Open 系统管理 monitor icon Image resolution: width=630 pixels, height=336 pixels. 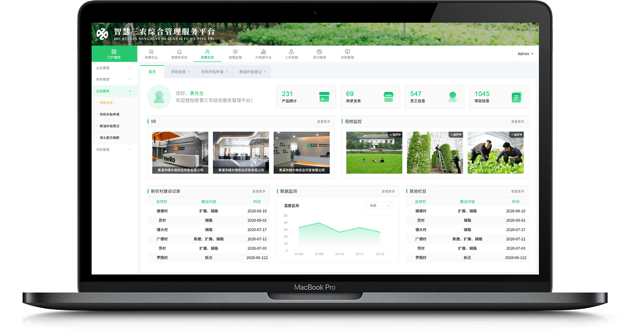point(347,52)
